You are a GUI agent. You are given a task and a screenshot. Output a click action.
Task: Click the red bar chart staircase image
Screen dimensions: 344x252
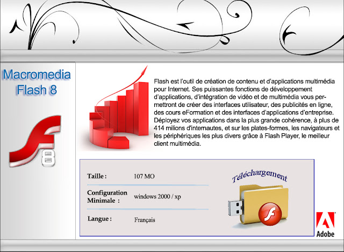(x=119, y=107)
